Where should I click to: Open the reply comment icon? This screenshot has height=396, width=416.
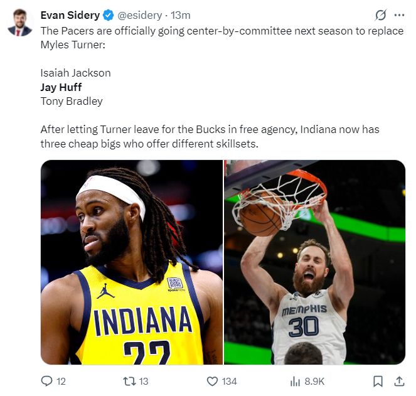tap(46, 381)
